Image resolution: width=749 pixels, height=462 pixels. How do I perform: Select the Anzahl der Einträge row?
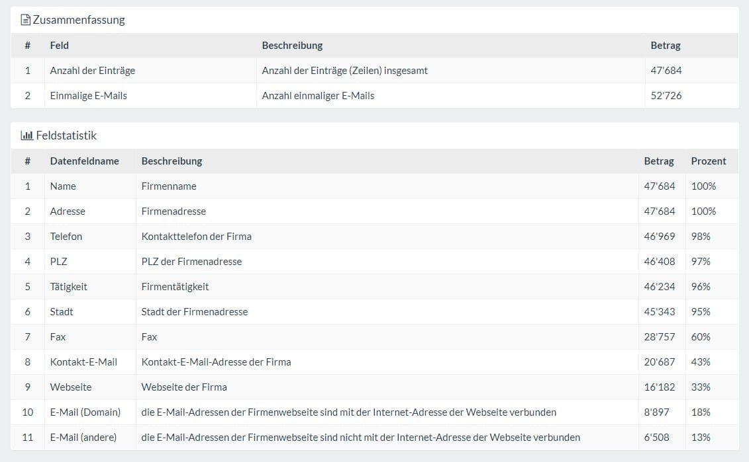[93, 71]
